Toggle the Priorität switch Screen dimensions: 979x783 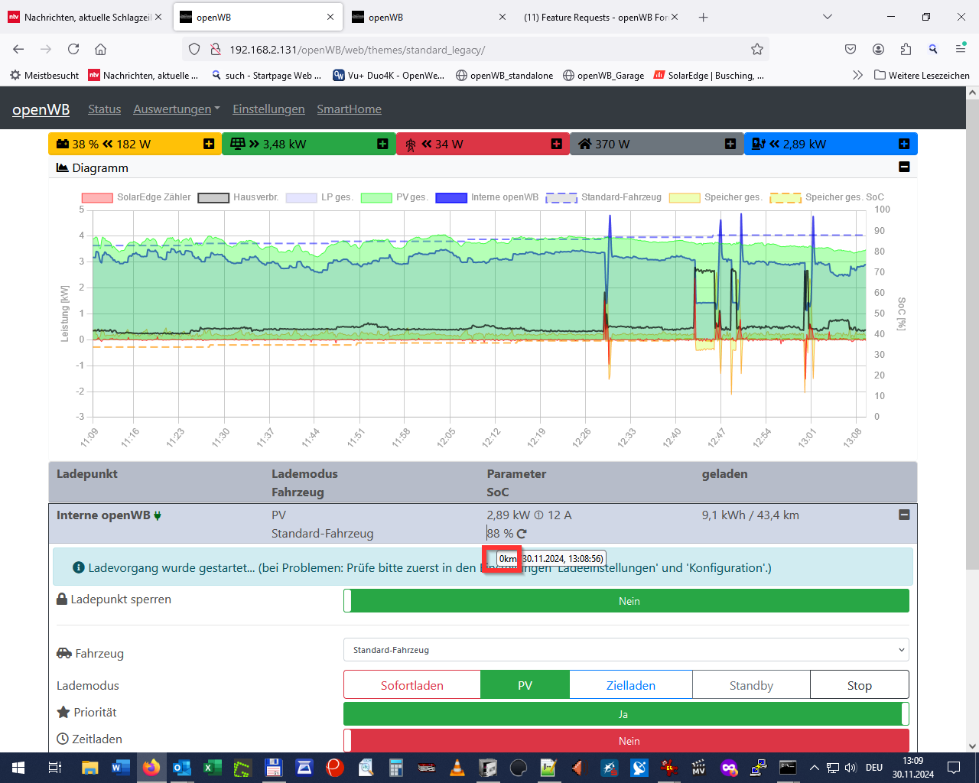626,714
